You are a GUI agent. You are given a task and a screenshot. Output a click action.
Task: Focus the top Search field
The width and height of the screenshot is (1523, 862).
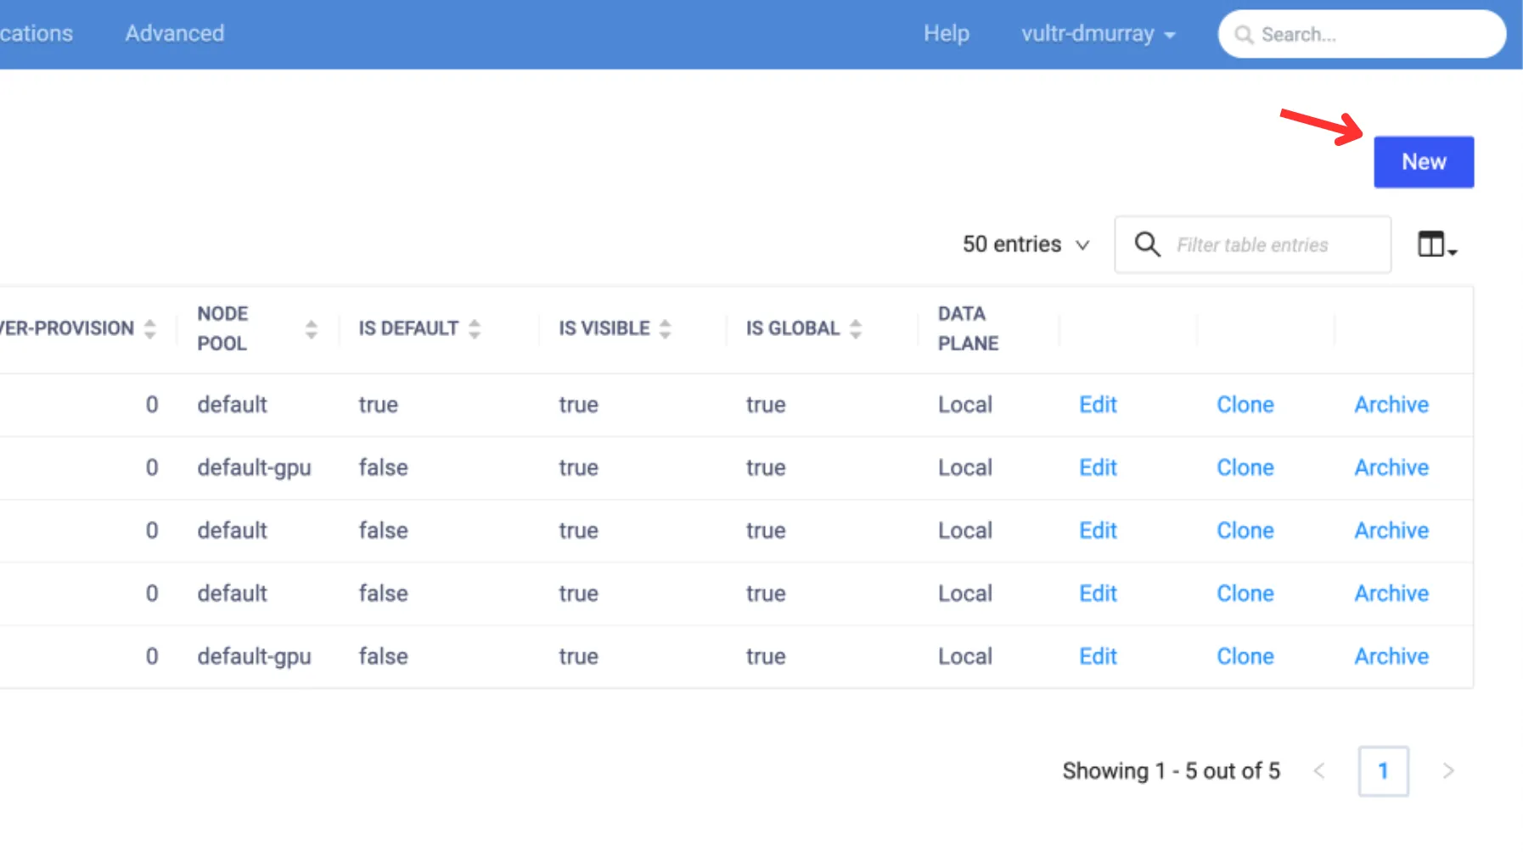[1362, 34]
